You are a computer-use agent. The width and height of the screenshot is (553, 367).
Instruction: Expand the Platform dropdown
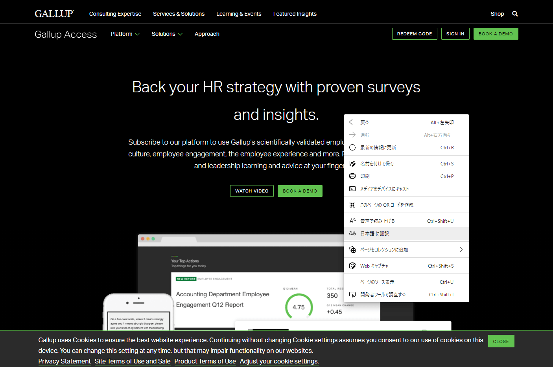pyautogui.click(x=125, y=34)
